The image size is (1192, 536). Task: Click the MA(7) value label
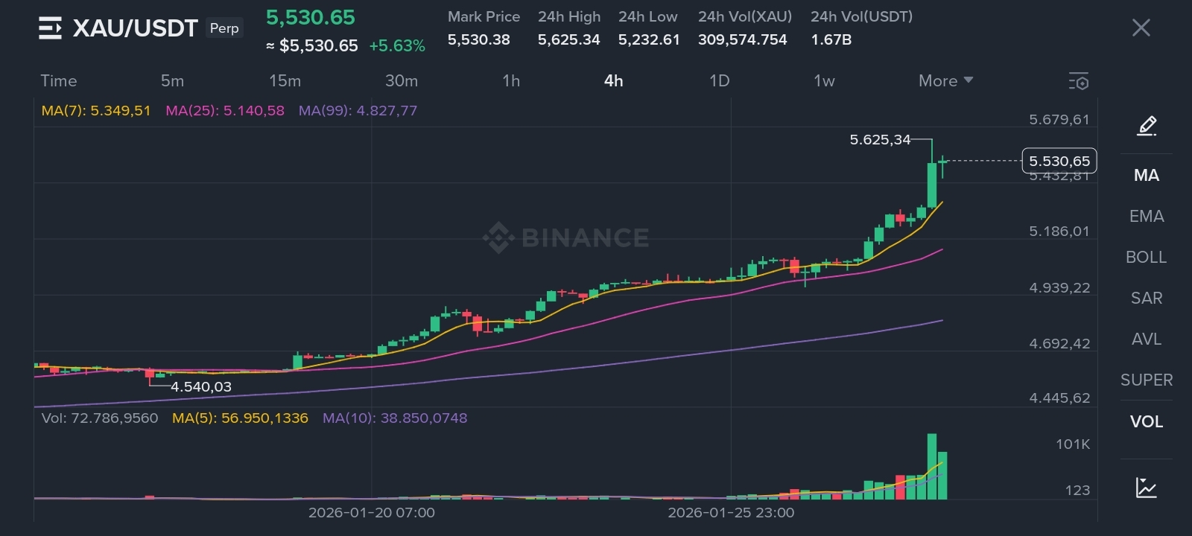tap(96, 110)
